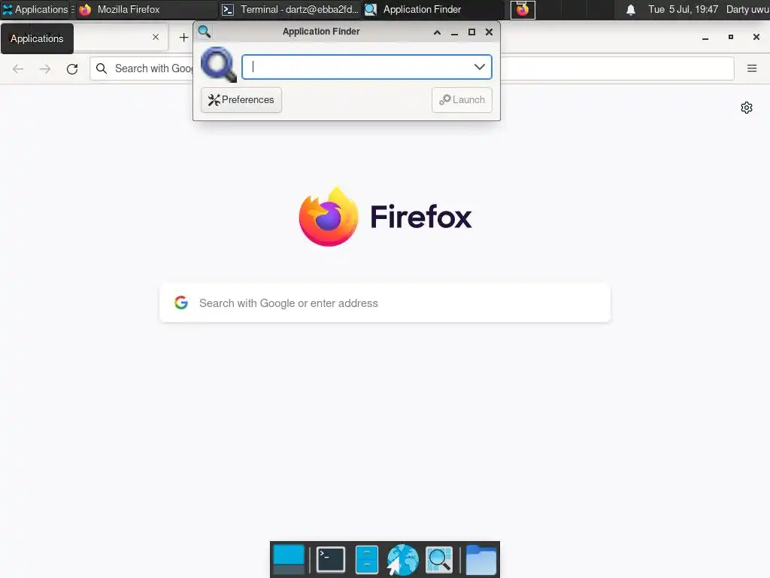Image resolution: width=770 pixels, height=578 pixels.
Task: Reload the Firefox page
Action: 72,68
